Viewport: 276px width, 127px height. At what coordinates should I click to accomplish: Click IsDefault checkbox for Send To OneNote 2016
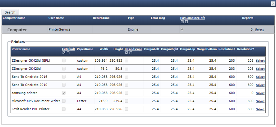click(64, 77)
